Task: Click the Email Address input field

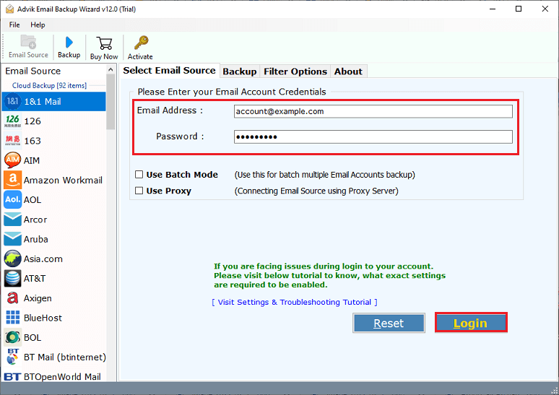Action: click(x=373, y=111)
